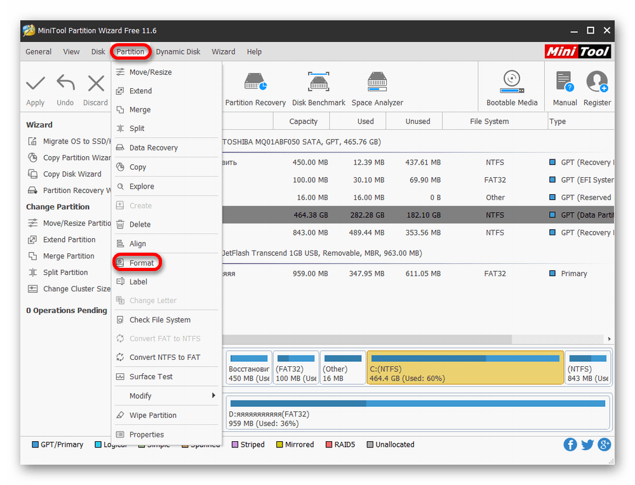Select (Other) 16 MB disk map block
The height and width of the screenshot is (485, 635).
(343, 368)
